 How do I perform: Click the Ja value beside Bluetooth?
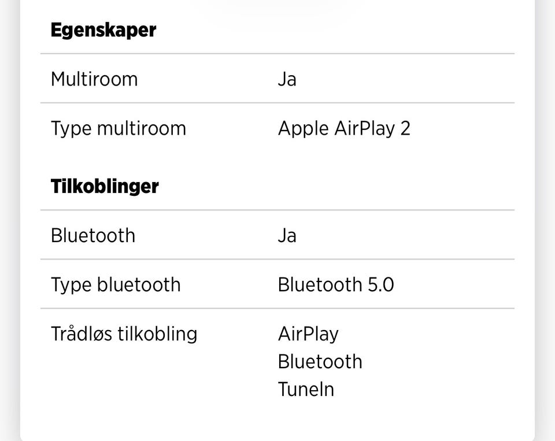pyautogui.click(x=287, y=236)
